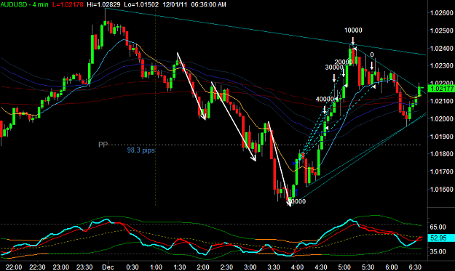
Task: Click the Lo=1.01502 low value
Action: 141,4
